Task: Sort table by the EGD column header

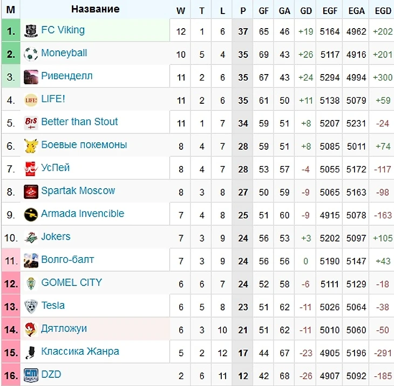Action: (x=383, y=11)
